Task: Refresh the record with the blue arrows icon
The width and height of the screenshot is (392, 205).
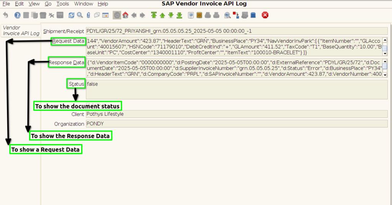Action: 72,15
